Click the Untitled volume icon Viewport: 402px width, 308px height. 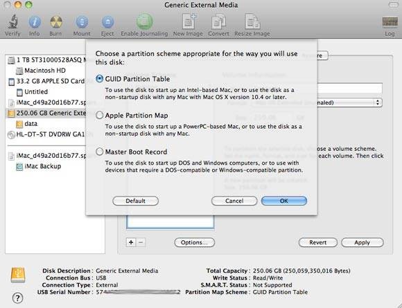click(x=19, y=92)
